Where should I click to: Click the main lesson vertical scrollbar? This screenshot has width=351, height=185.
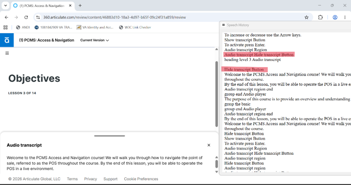[216, 94]
